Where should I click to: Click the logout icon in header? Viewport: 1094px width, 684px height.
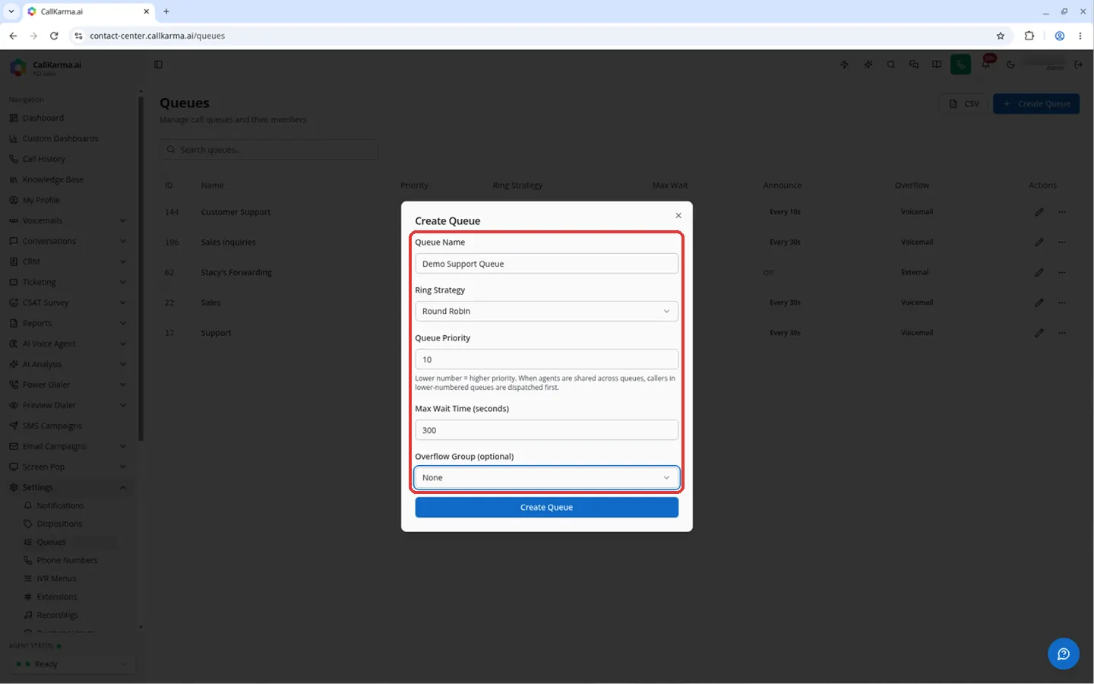[x=1079, y=65]
